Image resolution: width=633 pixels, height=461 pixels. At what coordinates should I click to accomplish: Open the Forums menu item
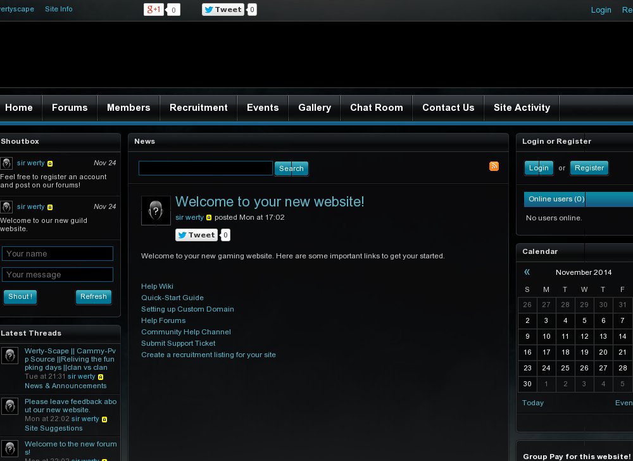tap(70, 108)
